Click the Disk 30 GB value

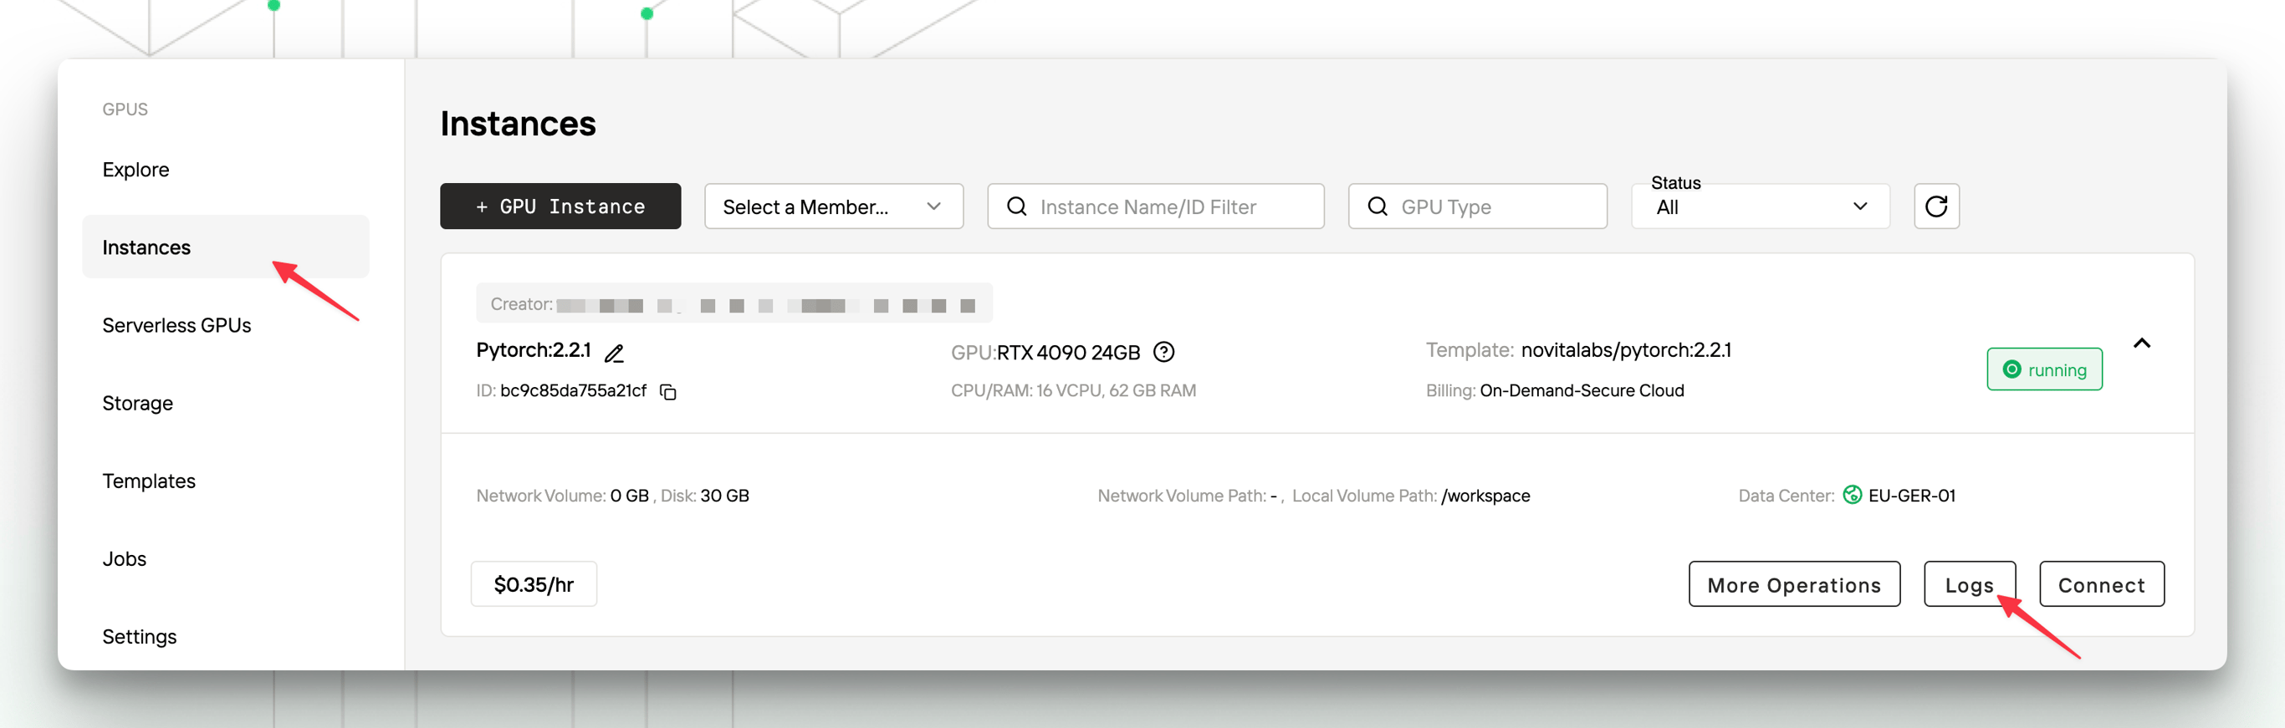click(x=724, y=496)
